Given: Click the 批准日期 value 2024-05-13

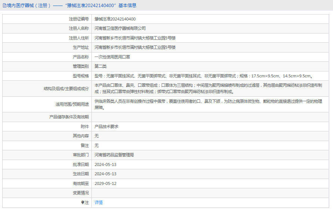Looking at the screenshot, I should [105, 164].
